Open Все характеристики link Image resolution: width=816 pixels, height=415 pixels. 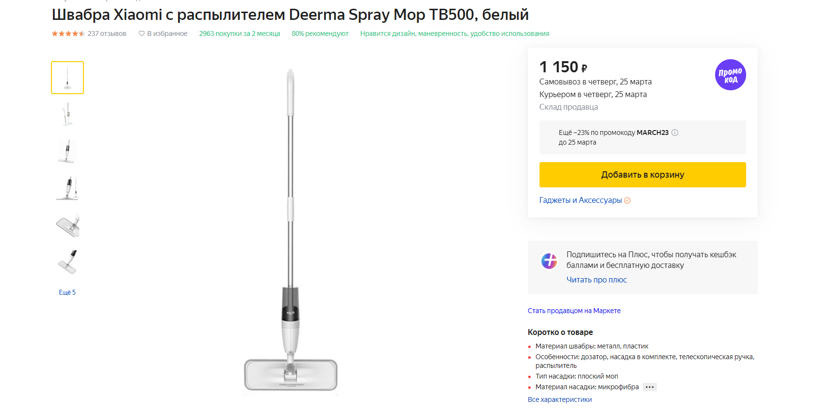[559, 399]
